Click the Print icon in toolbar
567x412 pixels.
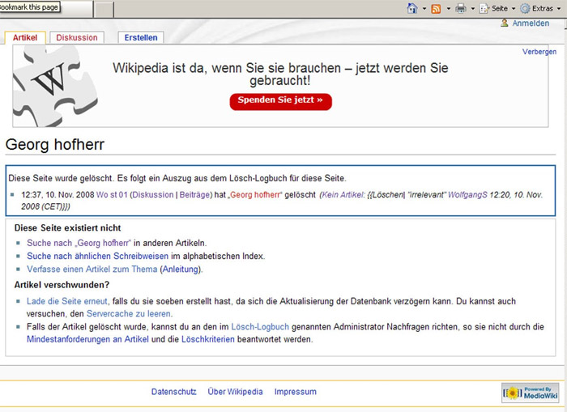(460, 8)
